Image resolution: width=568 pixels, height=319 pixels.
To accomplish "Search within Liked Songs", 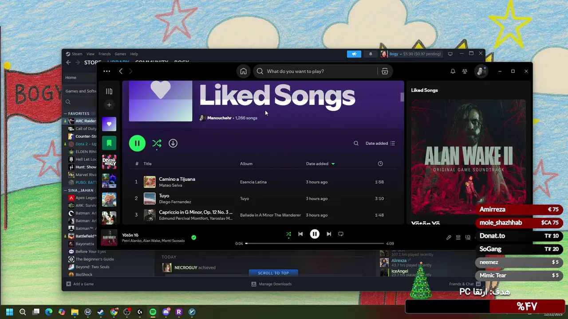I will pos(356,144).
